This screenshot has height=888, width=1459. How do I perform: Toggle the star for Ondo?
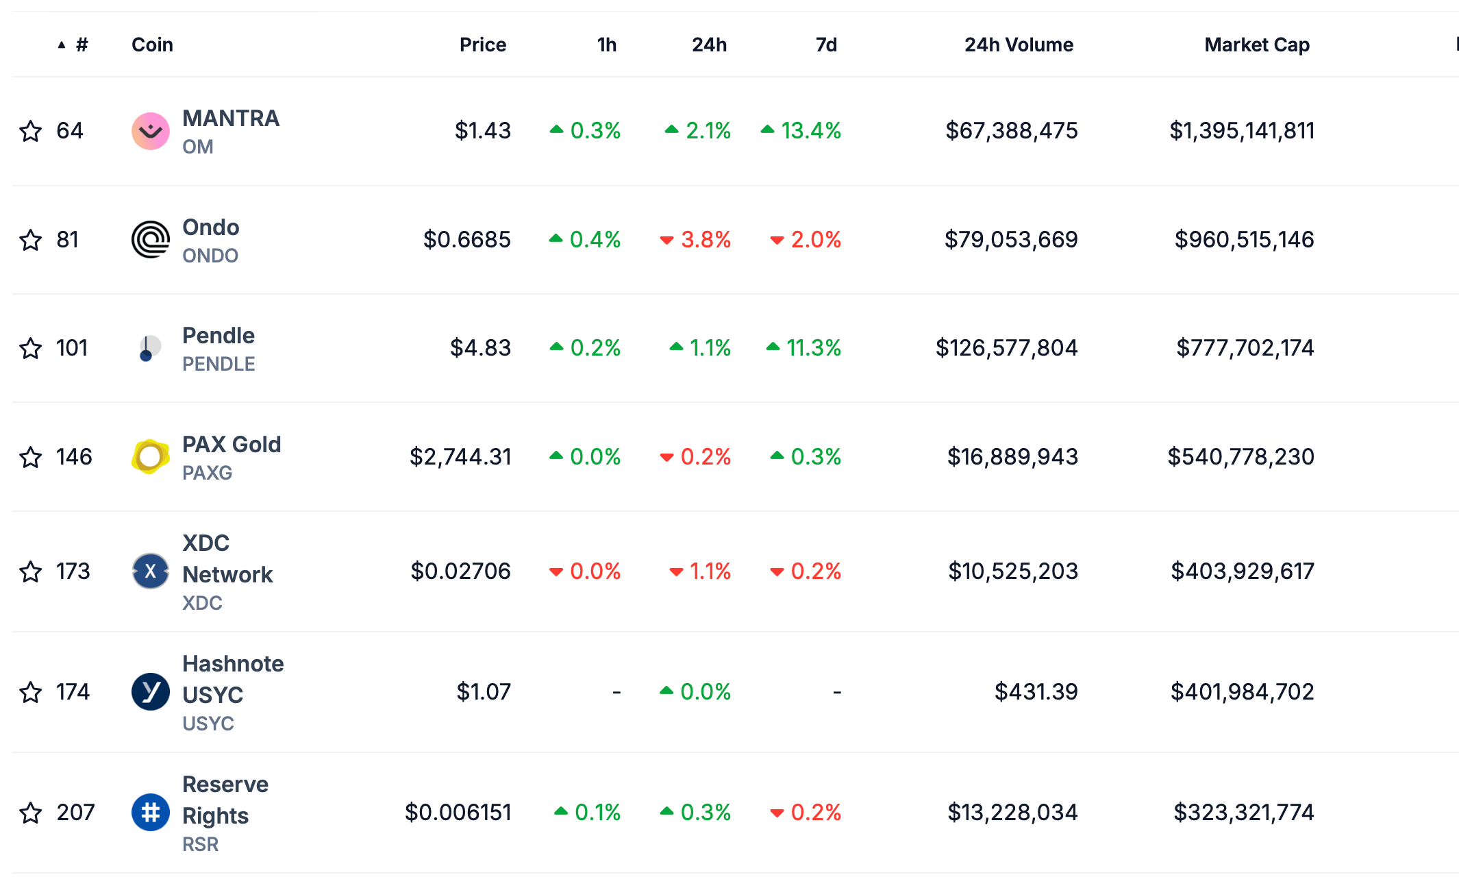pyautogui.click(x=31, y=240)
